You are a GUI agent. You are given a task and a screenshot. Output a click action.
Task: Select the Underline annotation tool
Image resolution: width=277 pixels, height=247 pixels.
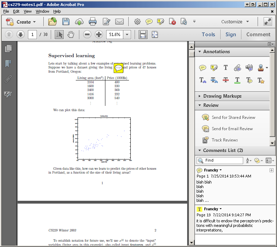coord(237,80)
